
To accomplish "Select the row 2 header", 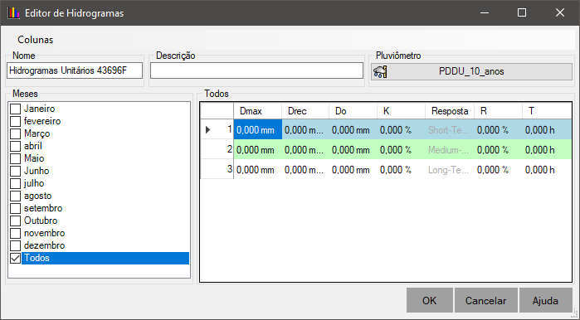I will tap(217, 149).
